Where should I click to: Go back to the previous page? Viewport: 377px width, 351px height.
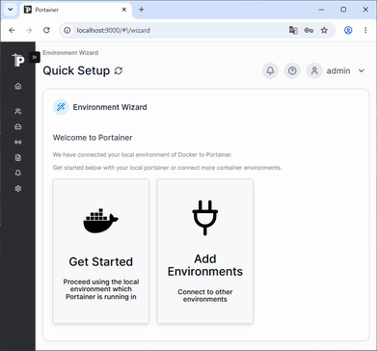click(x=12, y=30)
